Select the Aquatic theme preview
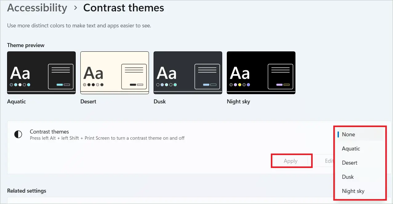The image size is (393, 204). tap(41, 73)
